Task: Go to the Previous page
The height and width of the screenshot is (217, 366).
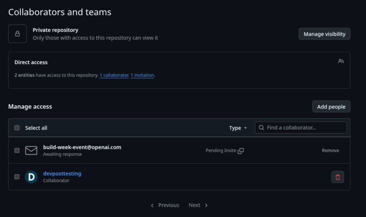Action: point(165,205)
